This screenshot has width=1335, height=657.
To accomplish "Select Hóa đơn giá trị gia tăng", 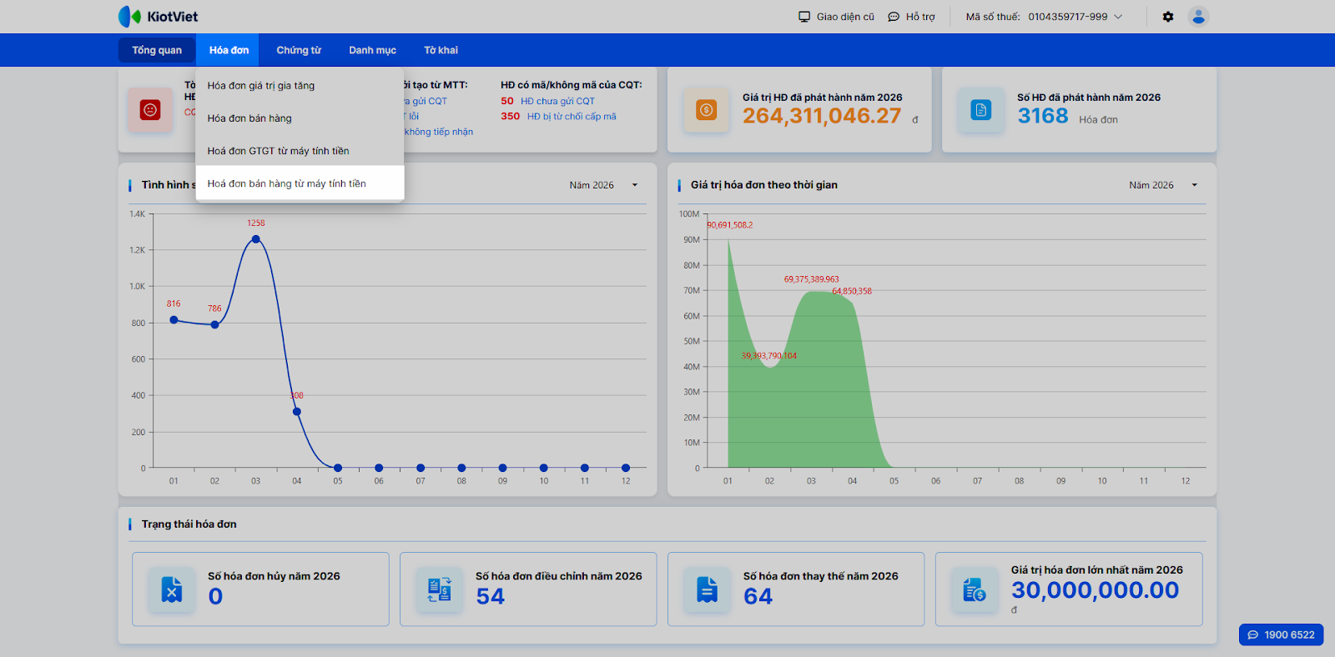I will click(261, 86).
